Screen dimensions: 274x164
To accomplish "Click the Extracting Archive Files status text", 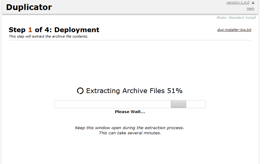I will point(125,91).
